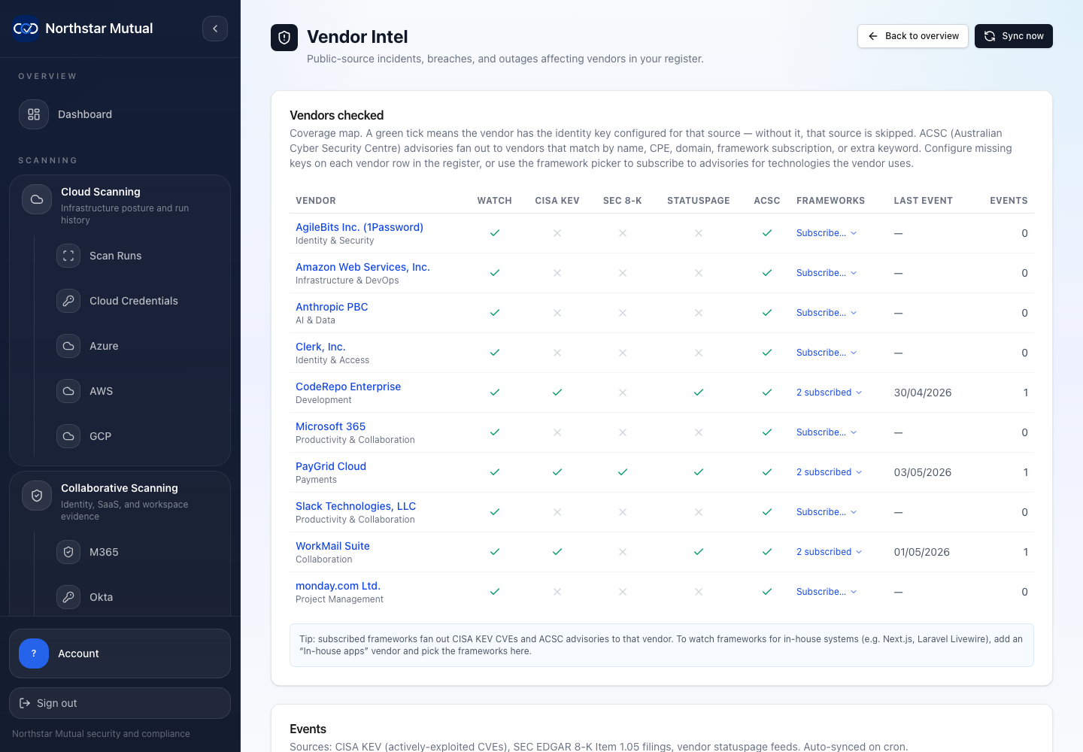Open the Slack Technologies, LLC vendor link

356,506
